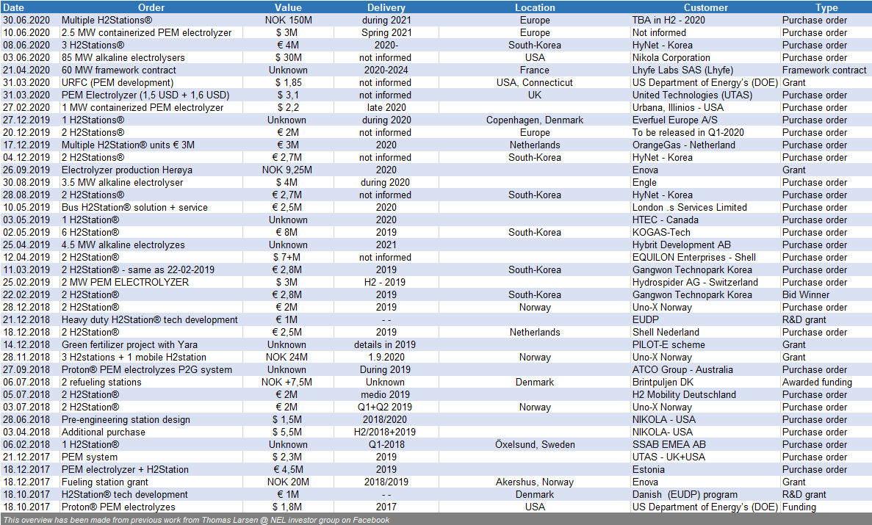Viewport: 872px width, 525px height.
Task: Select the Awarded funding type cell
Action: [x=817, y=383]
